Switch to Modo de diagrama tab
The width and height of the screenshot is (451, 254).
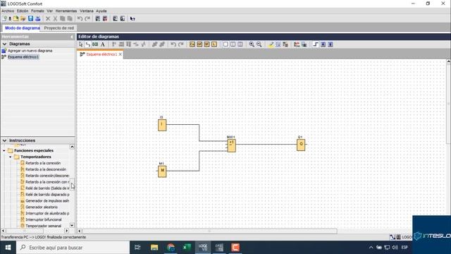(x=22, y=28)
